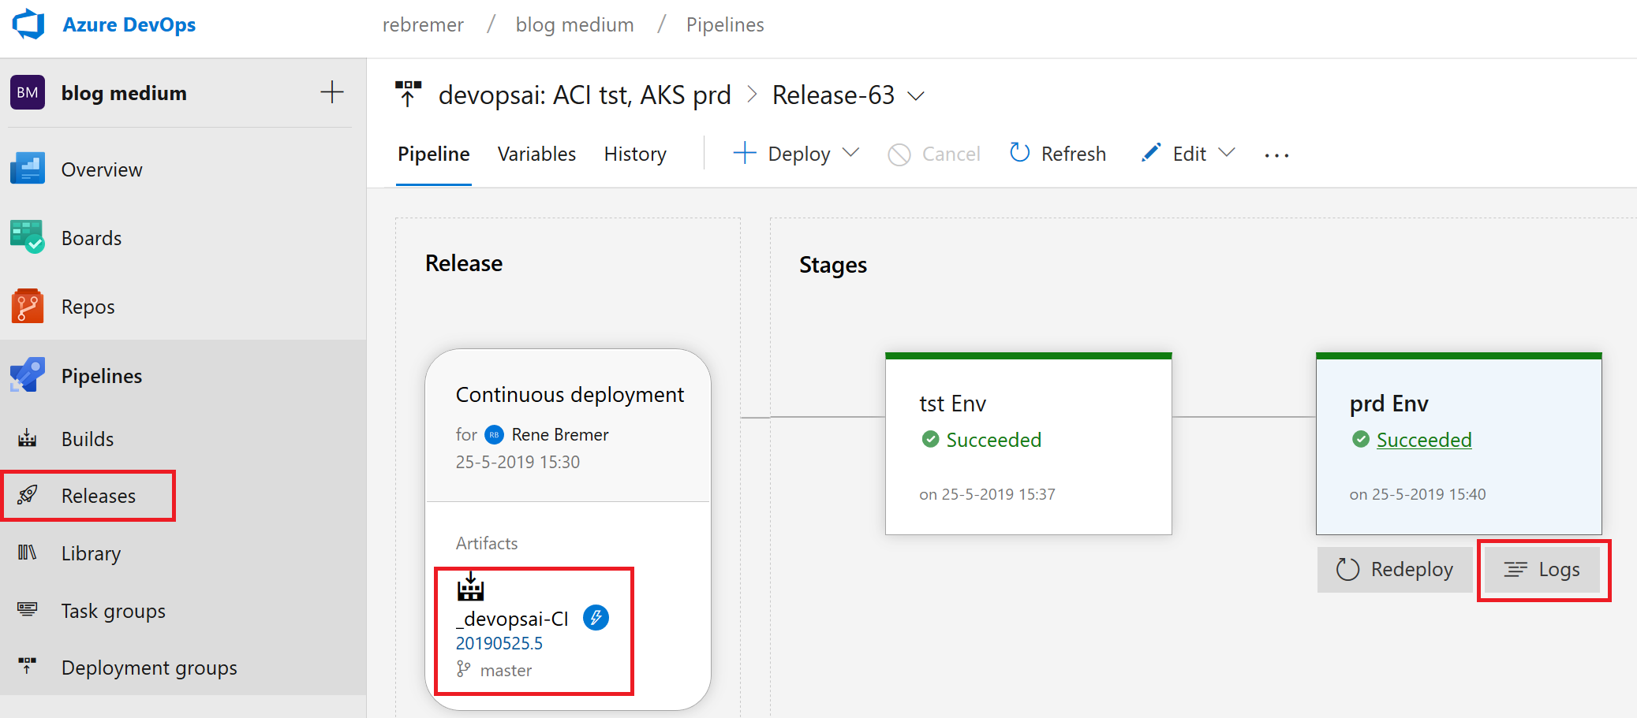Switch to the Variables tab
1637x718 pixels.
point(536,154)
